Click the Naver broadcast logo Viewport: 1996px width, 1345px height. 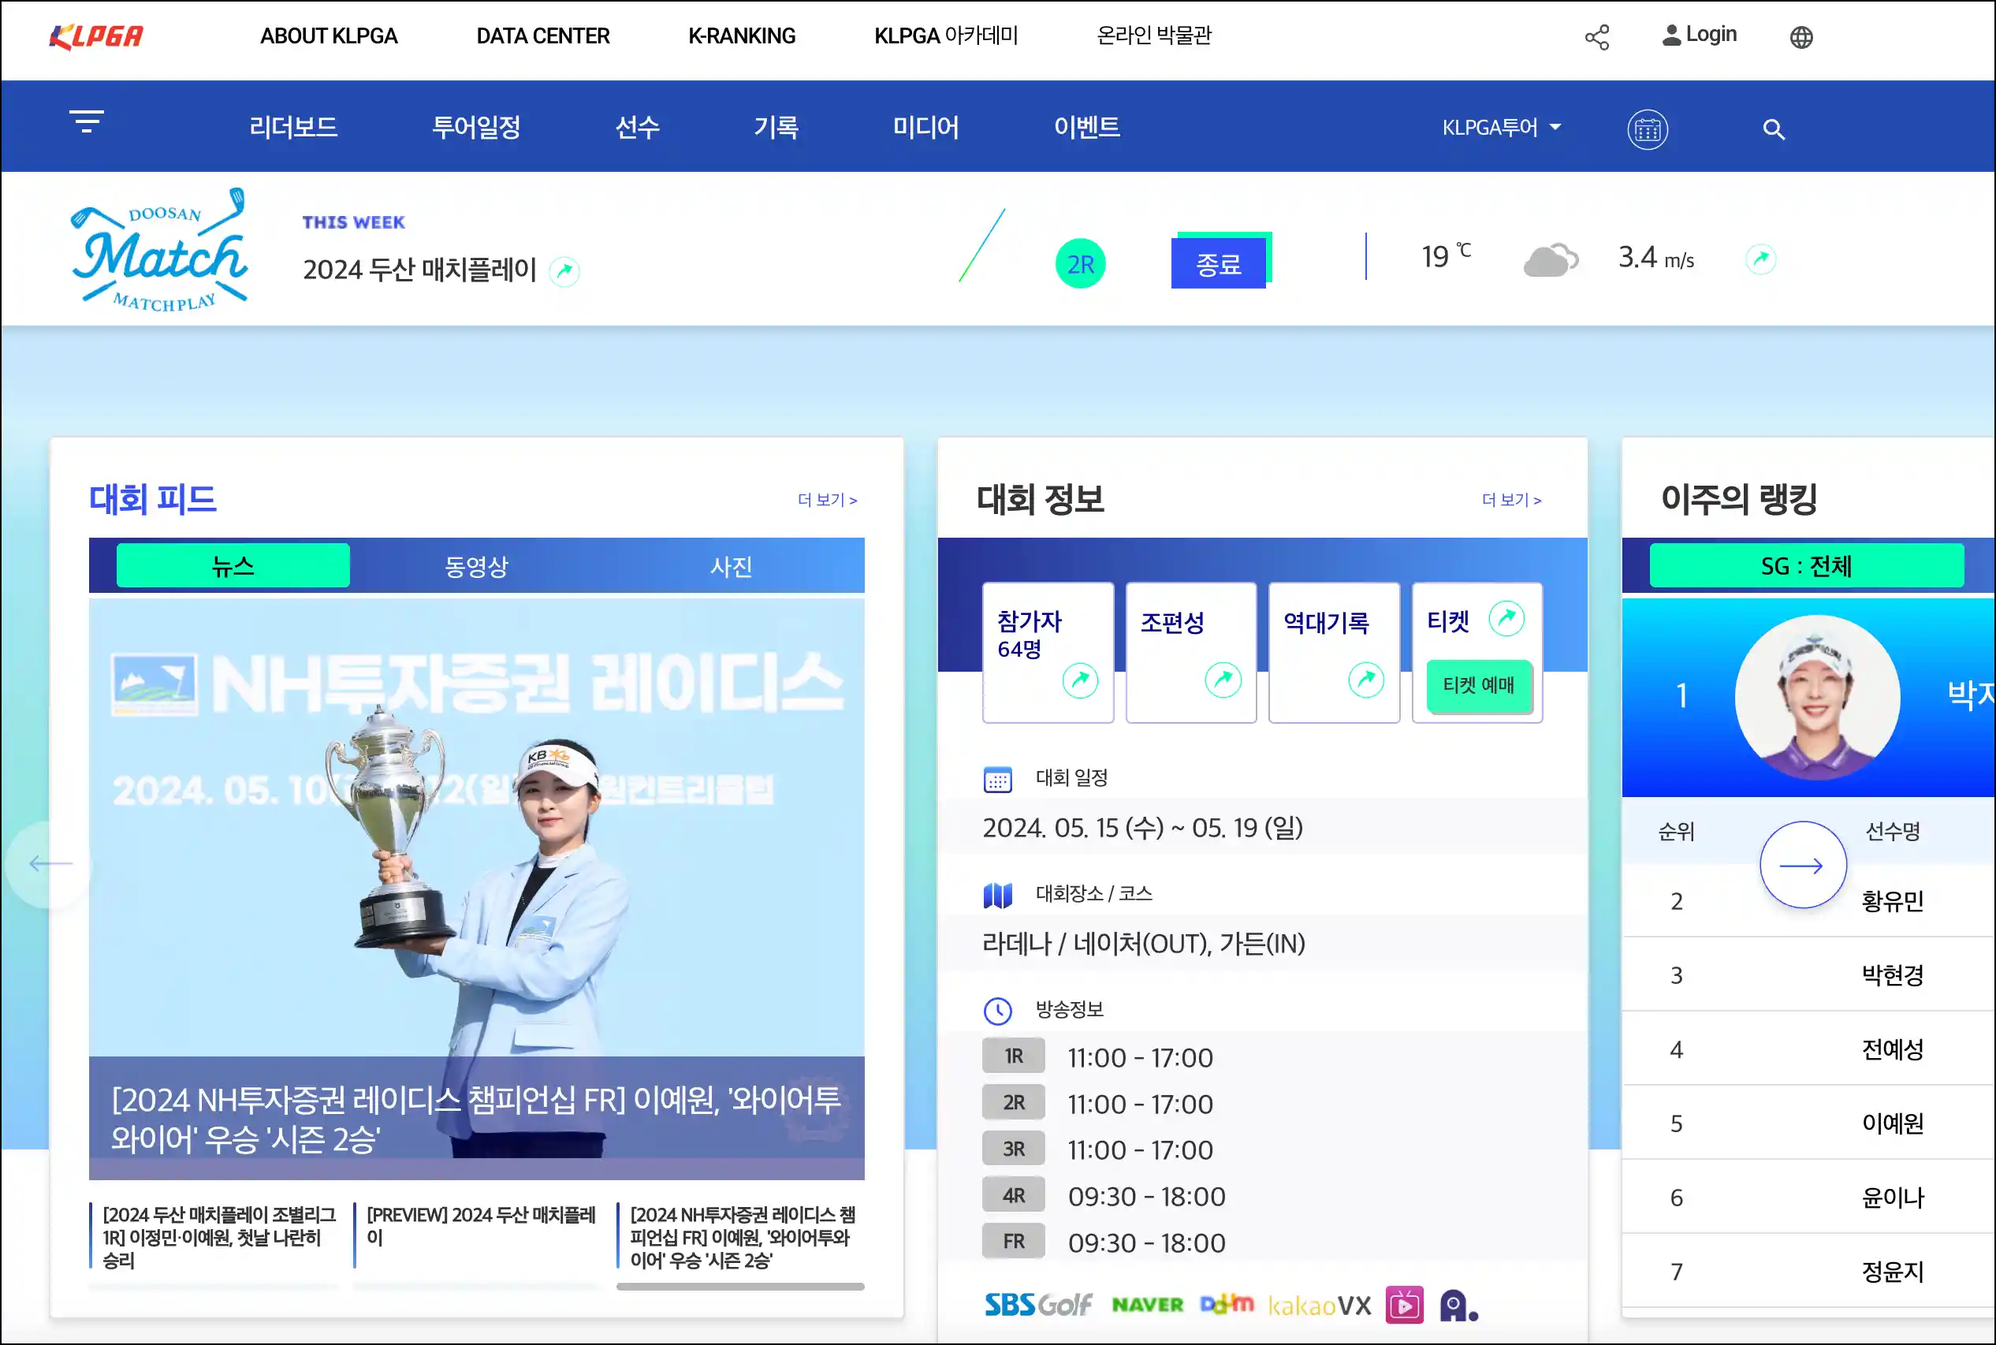[x=1147, y=1305]
